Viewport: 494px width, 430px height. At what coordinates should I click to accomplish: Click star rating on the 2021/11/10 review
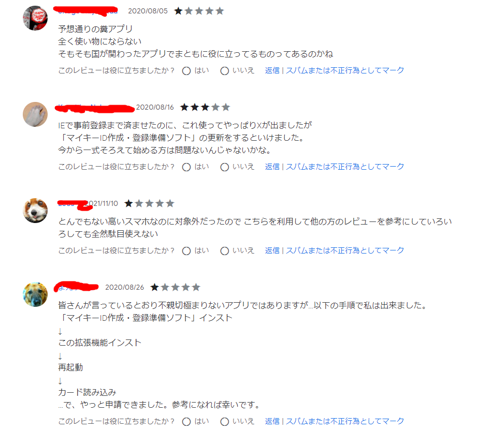149,203
